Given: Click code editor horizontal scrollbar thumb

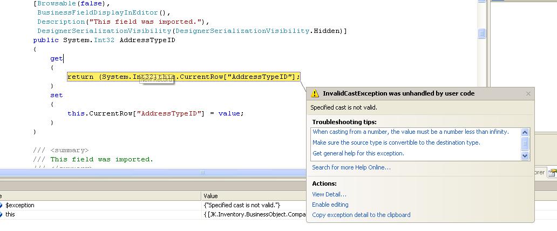Looking at the screenshot, I should [202, 173].
